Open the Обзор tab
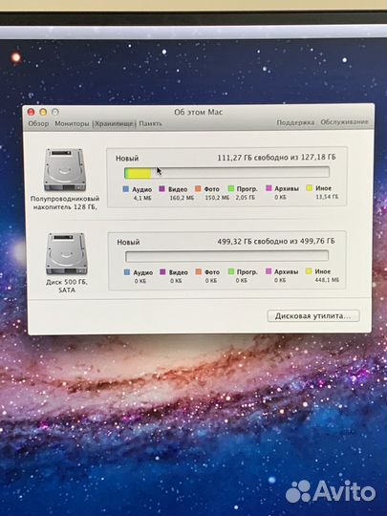Screen dimensions: 387x516 point(38,123)
